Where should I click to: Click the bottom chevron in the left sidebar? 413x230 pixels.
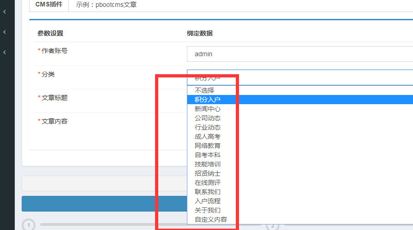point(5,53)
